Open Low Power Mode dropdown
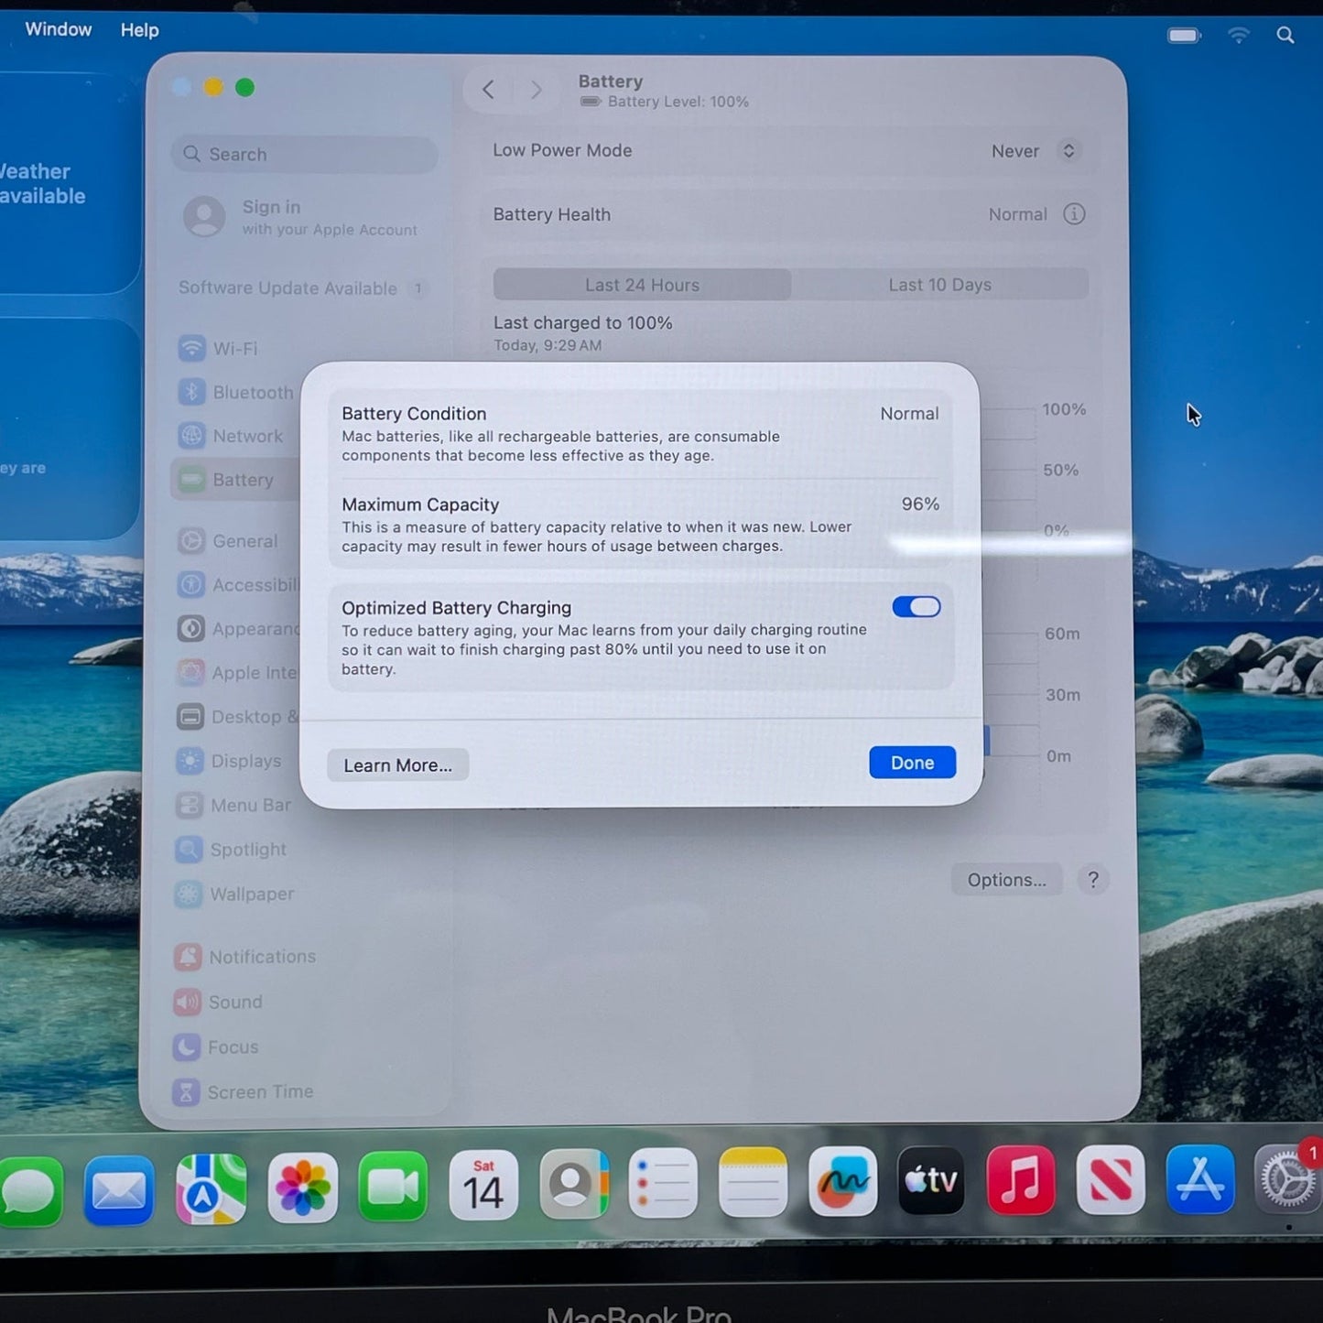This screenshot has width=1323, height=1323. (1035, 151)
